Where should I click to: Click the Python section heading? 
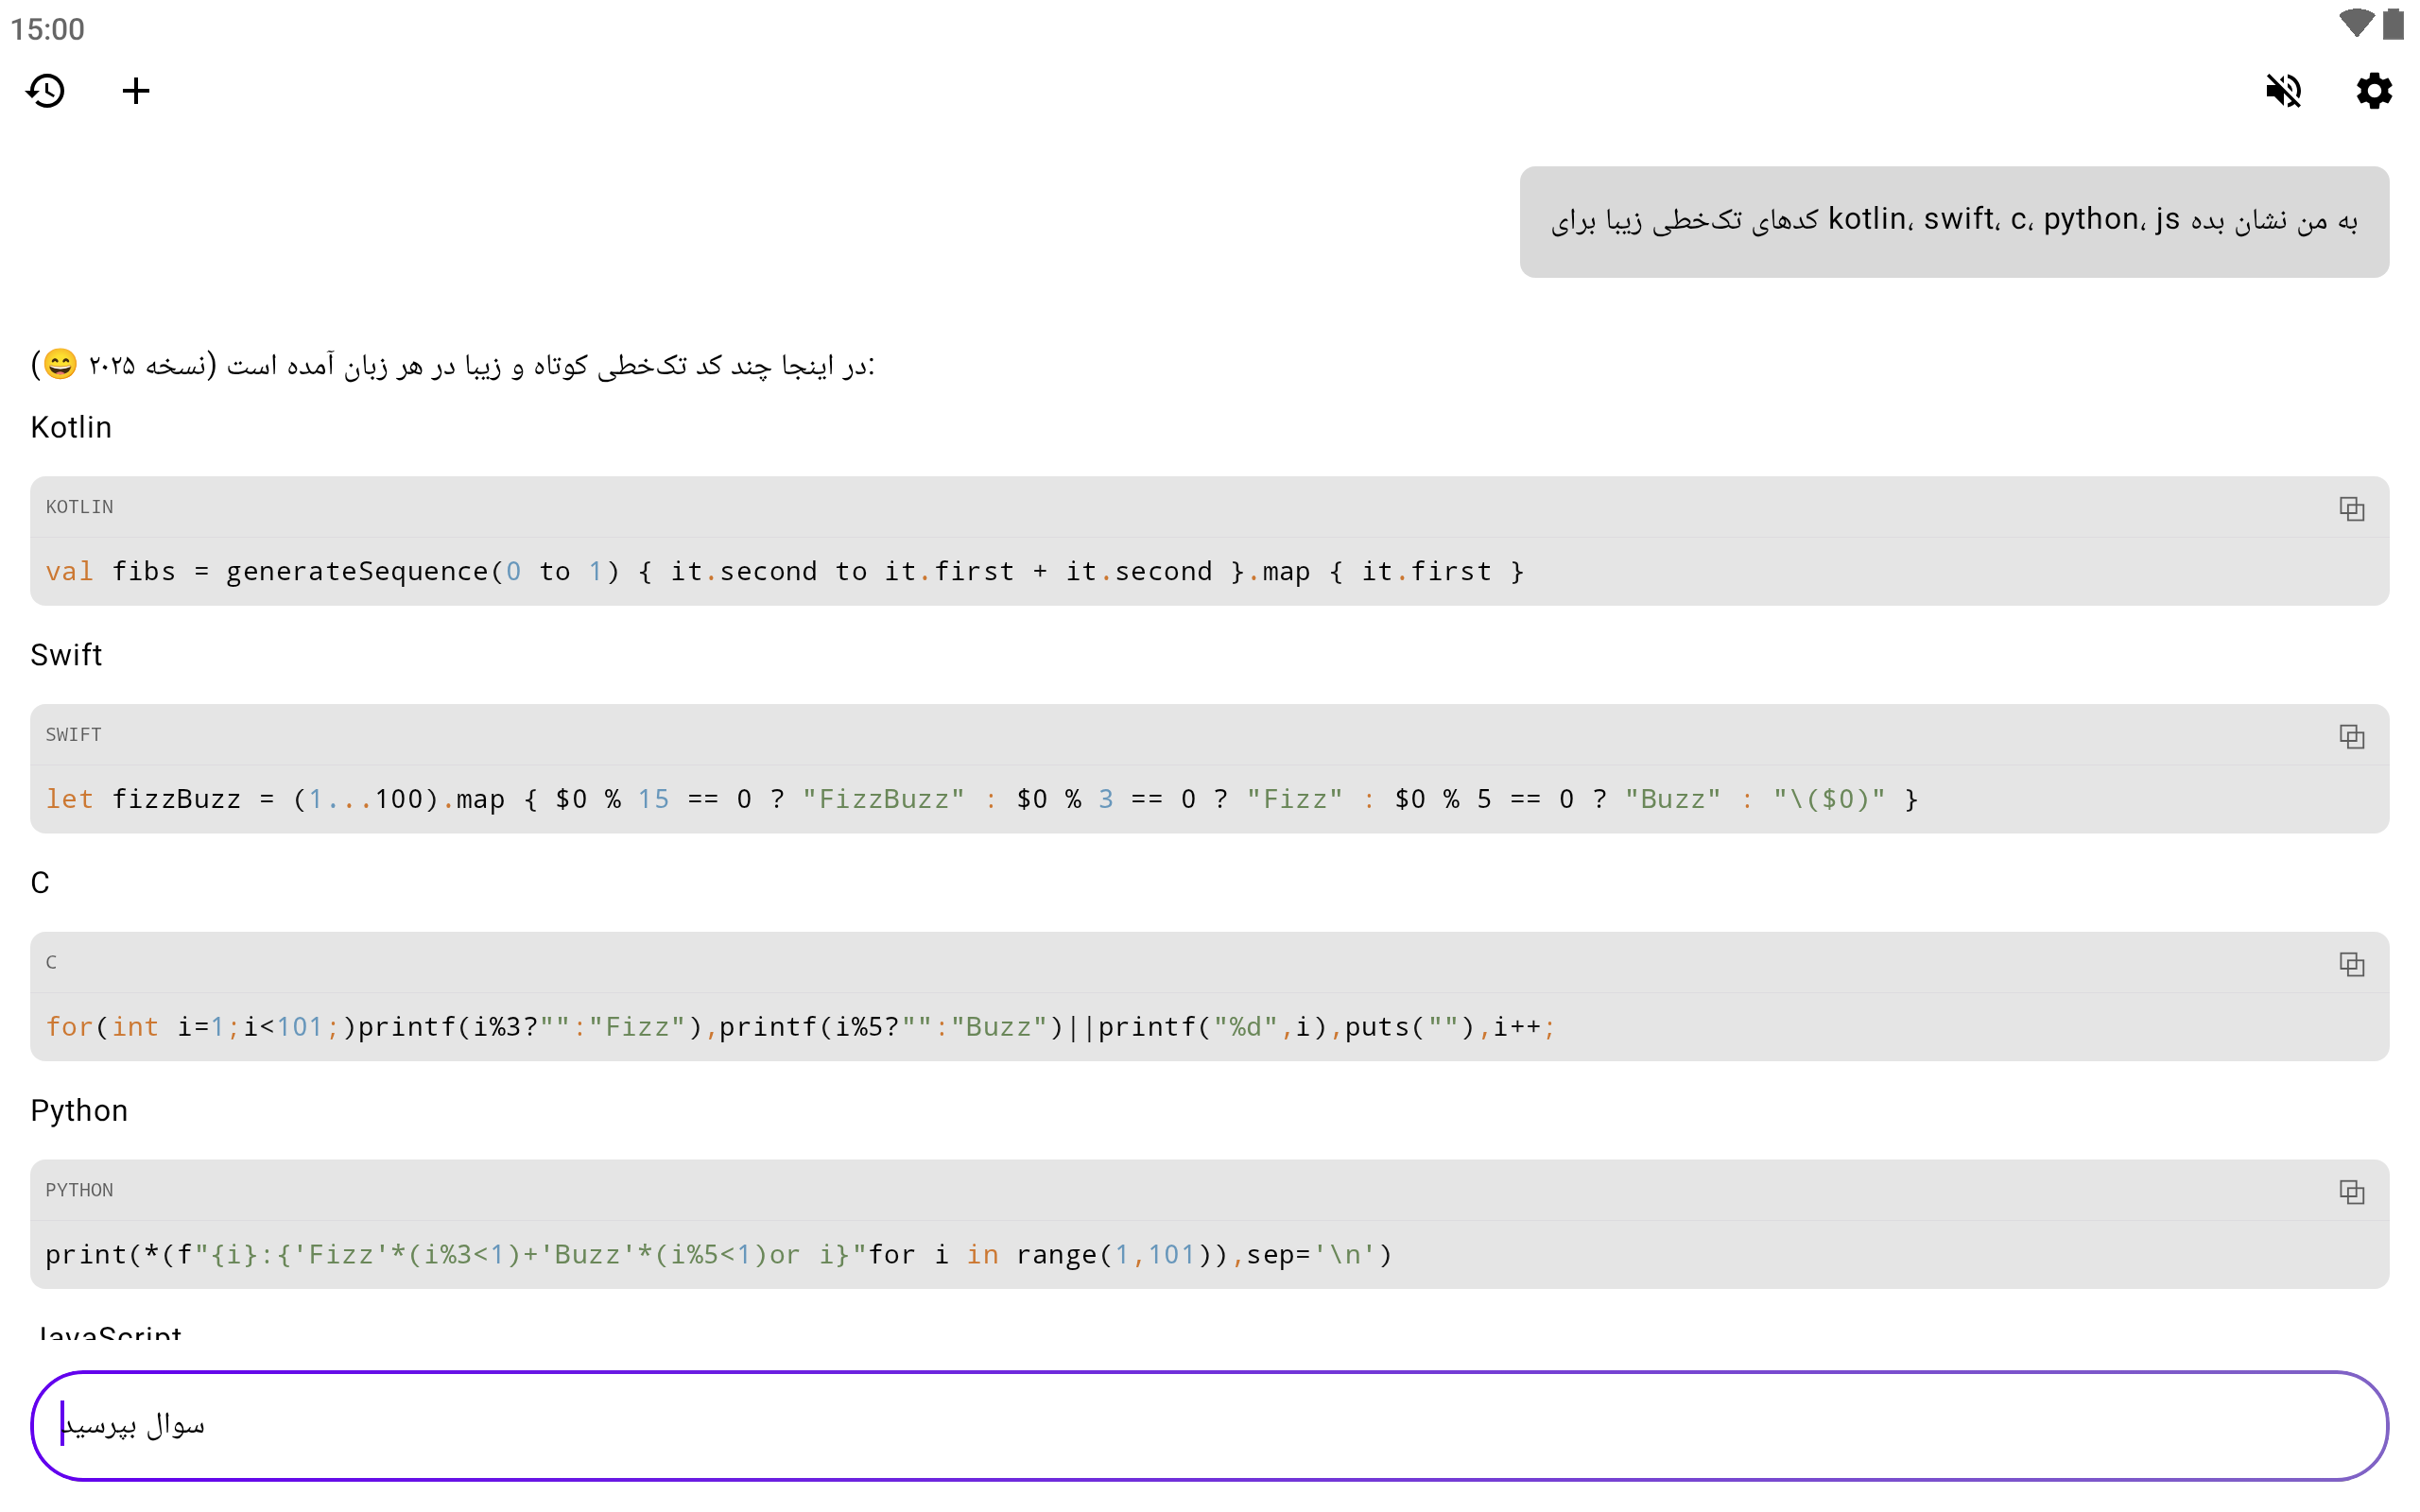click(79, 1111)
